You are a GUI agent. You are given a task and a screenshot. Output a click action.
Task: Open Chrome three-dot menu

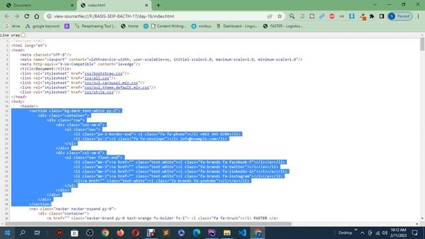point(418,16)
